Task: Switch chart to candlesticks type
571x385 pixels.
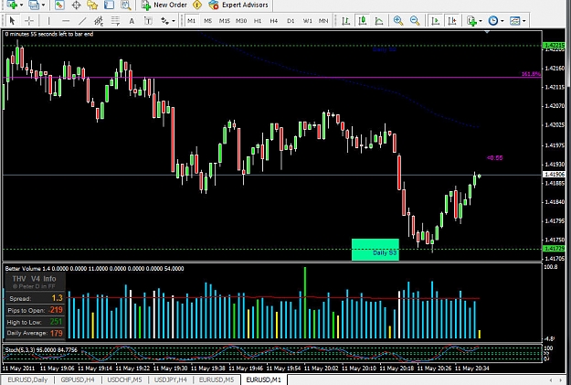Action: point(363,21)
